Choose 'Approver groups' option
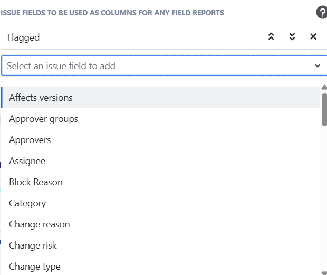This screenshot has height=275, width=327. coord(43,119)
